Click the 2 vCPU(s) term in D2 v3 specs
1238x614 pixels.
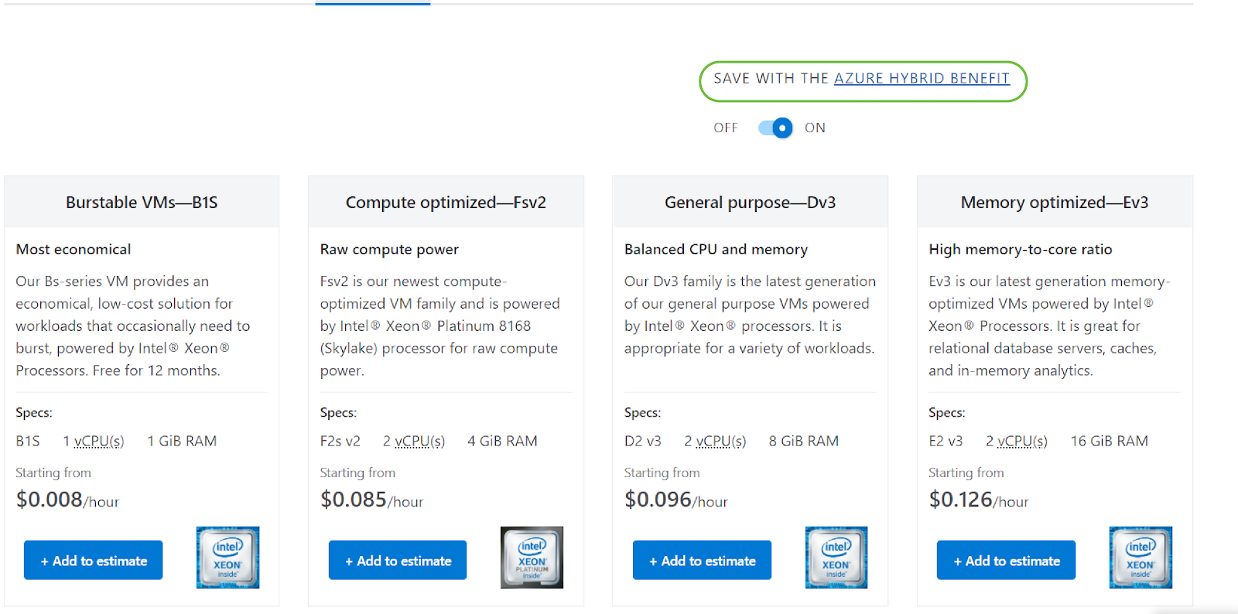(715, 441)
